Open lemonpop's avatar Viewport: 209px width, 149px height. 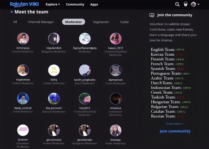click(23, 38)
